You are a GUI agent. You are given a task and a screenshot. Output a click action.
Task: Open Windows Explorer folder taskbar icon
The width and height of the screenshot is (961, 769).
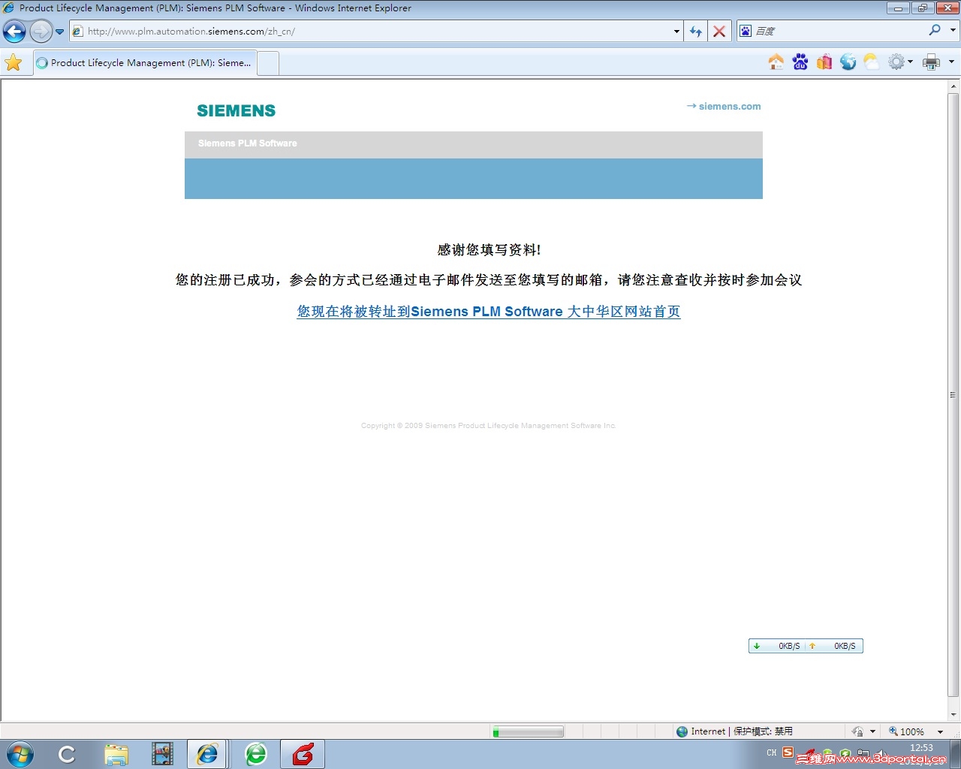[116, 754]
